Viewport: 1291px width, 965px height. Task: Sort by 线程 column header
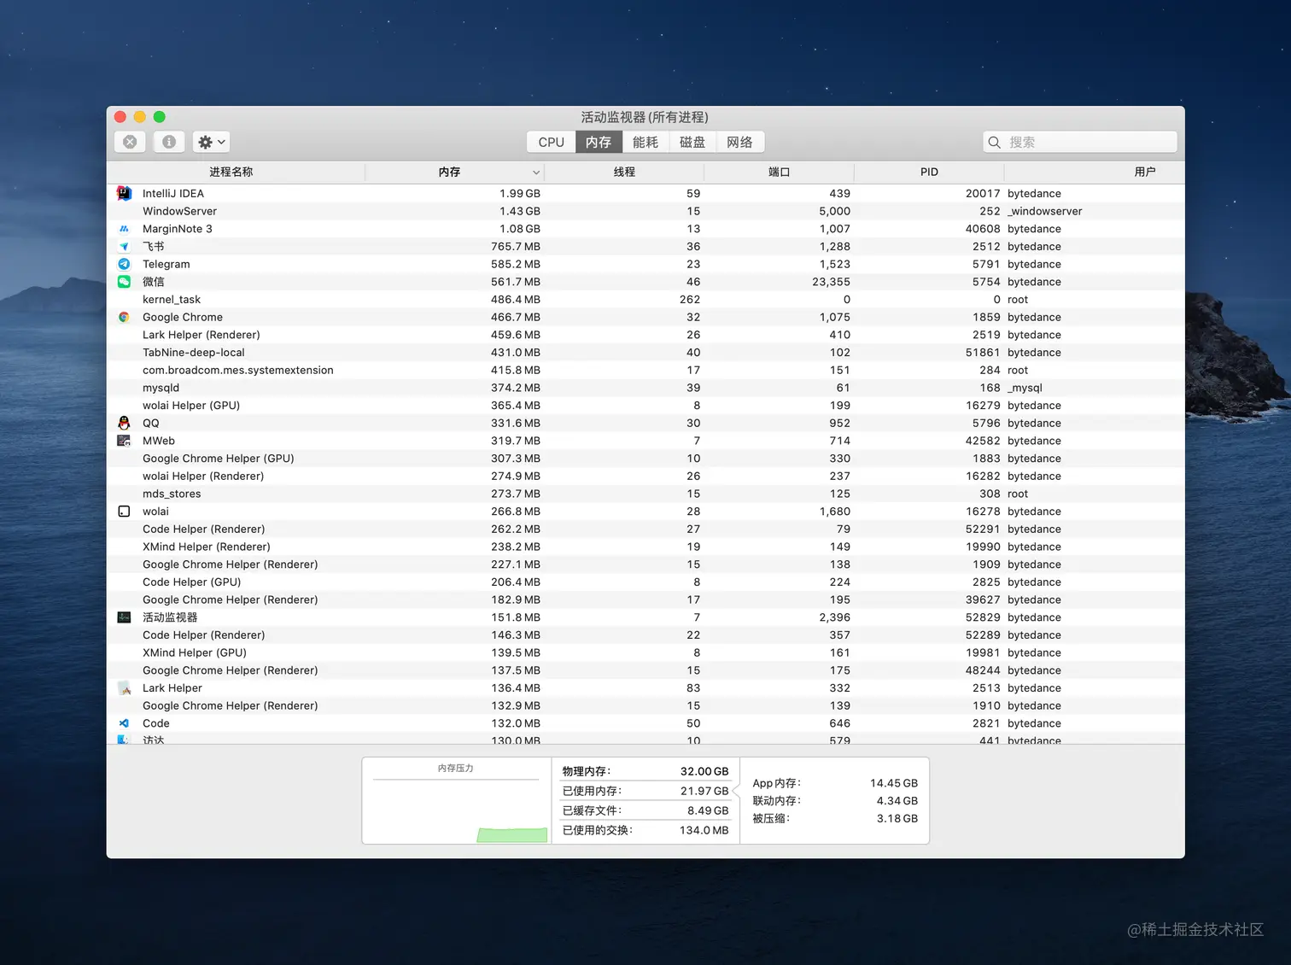point(624,172)
